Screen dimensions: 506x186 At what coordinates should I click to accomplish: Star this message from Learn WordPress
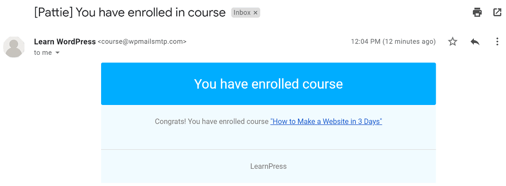pos(453,42)
